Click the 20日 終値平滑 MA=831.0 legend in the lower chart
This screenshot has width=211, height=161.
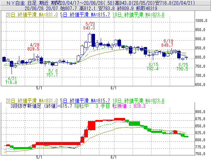point(32,101)
